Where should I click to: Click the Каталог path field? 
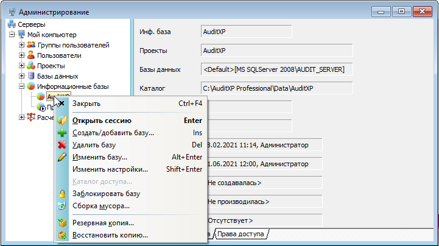tap(276, 88)
